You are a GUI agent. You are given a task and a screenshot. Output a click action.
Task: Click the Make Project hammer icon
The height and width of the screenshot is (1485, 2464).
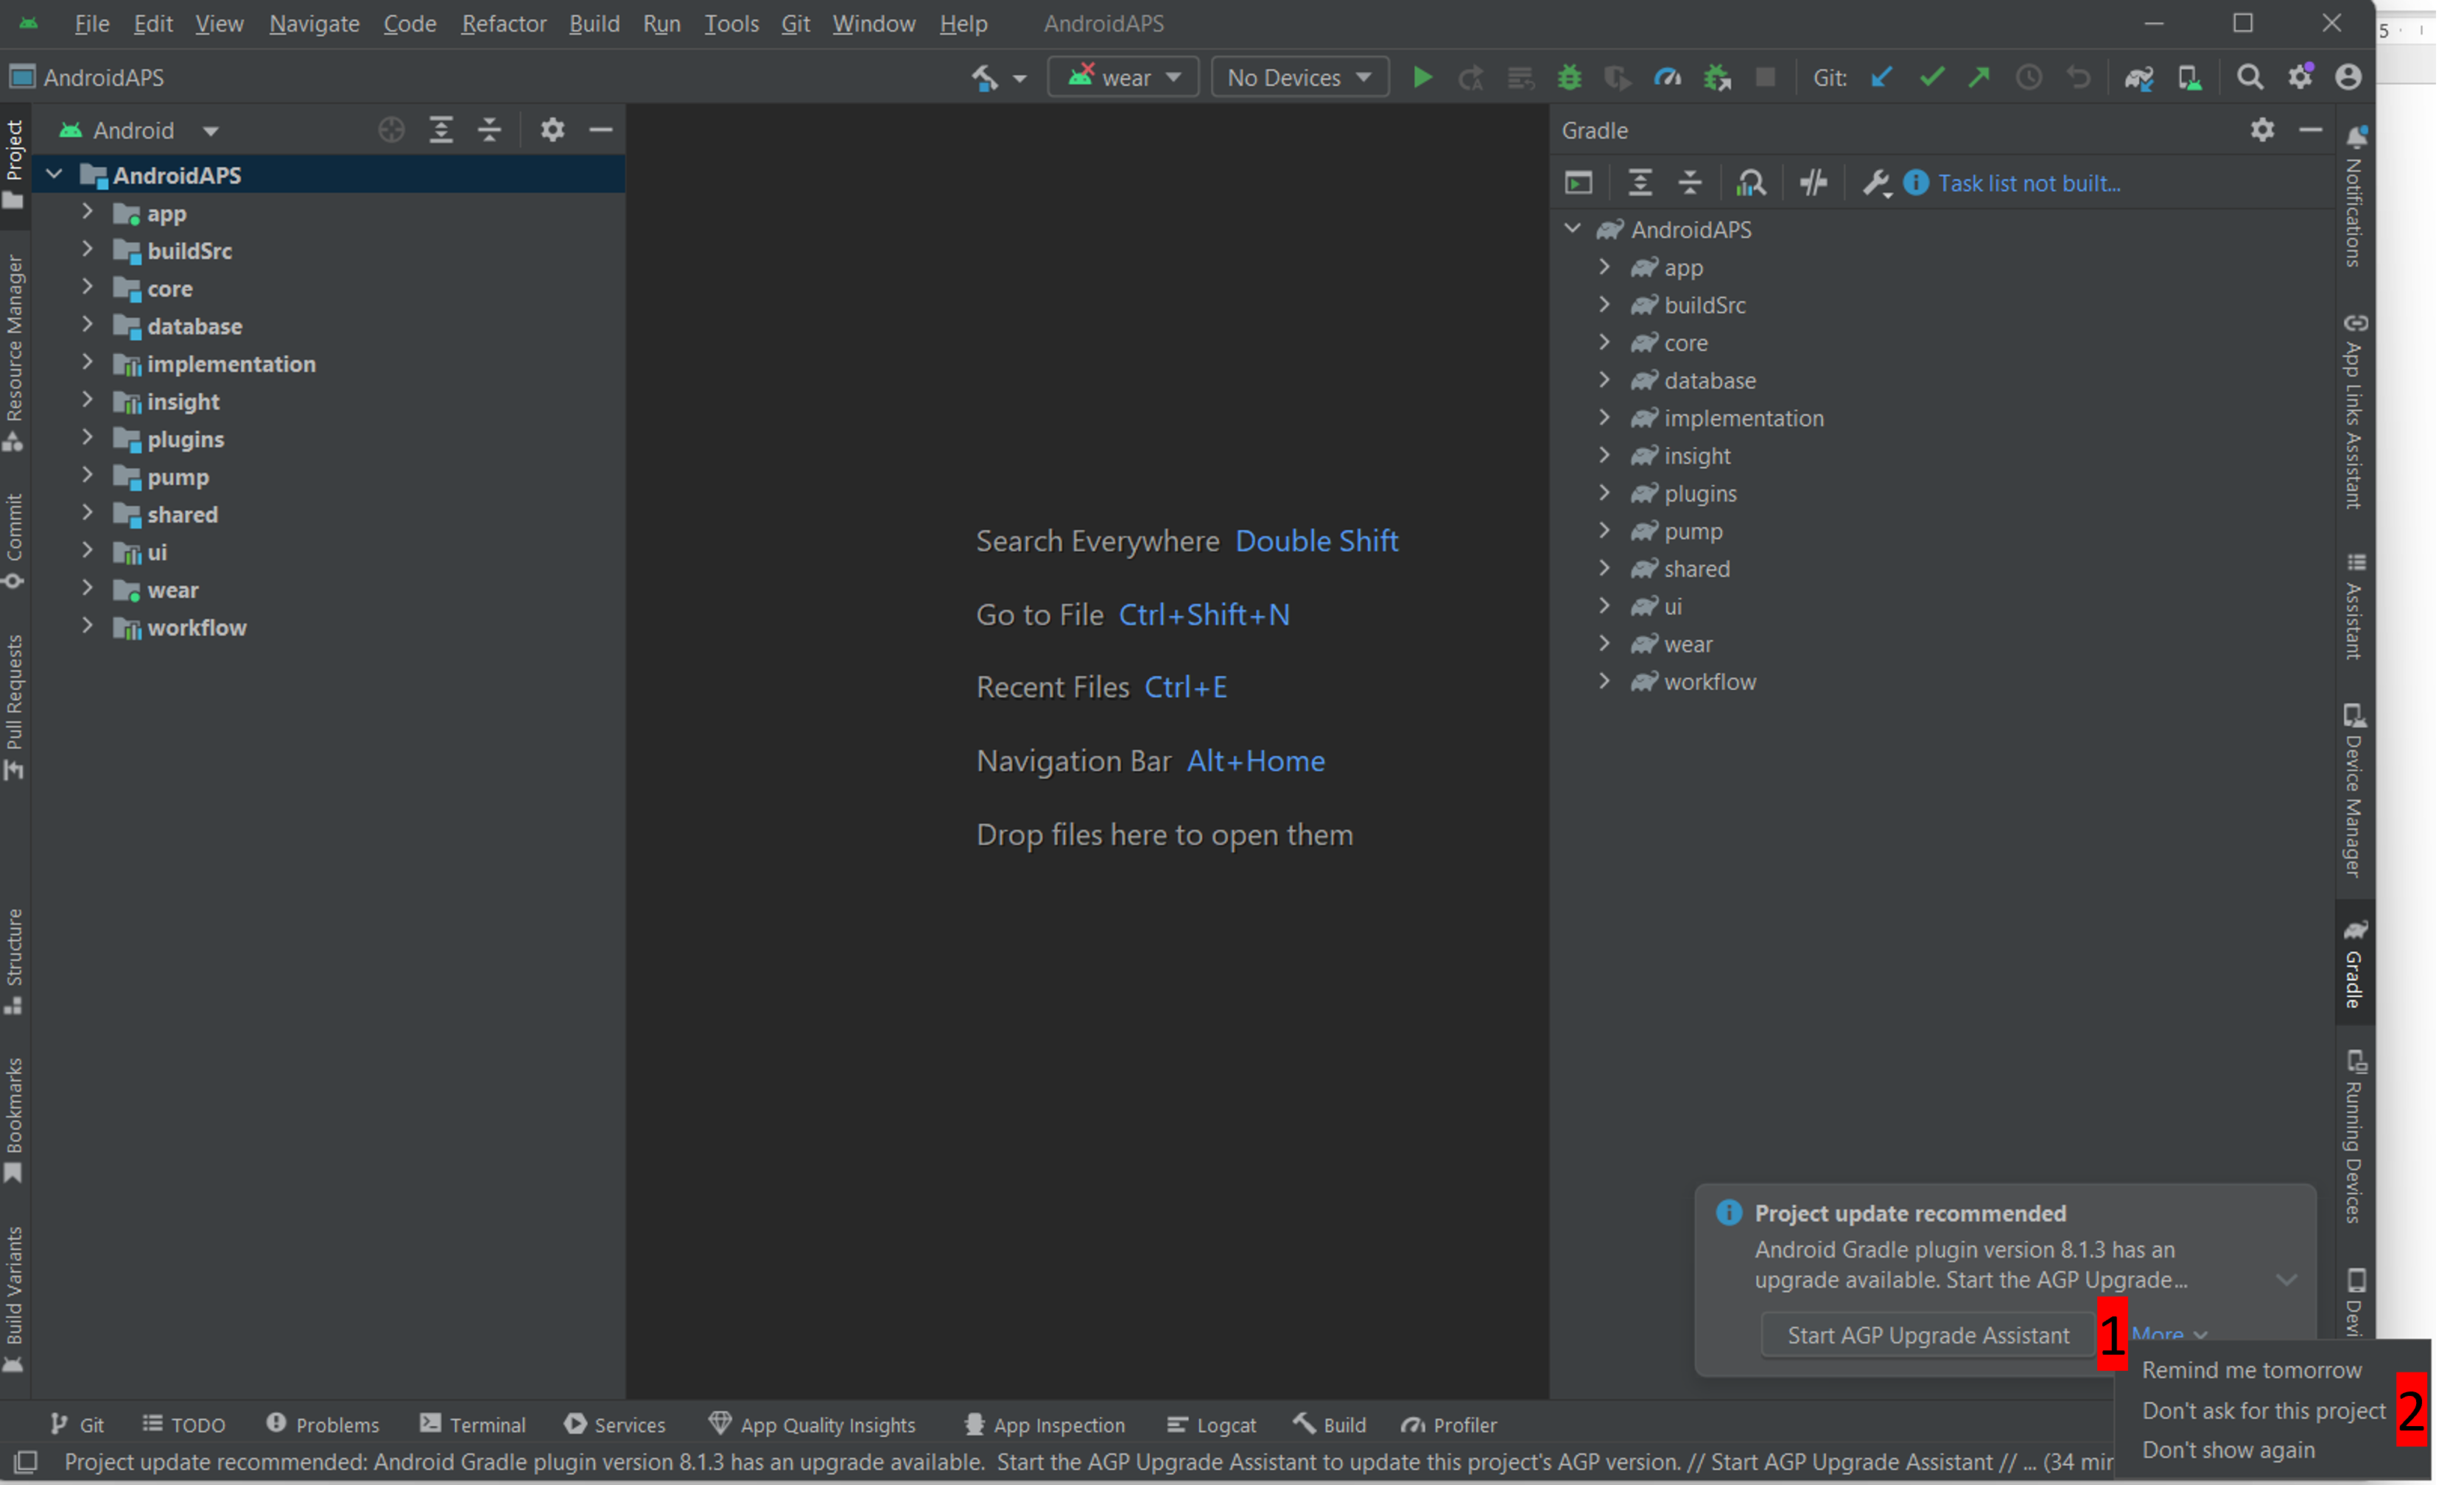(x=985, y=77)
